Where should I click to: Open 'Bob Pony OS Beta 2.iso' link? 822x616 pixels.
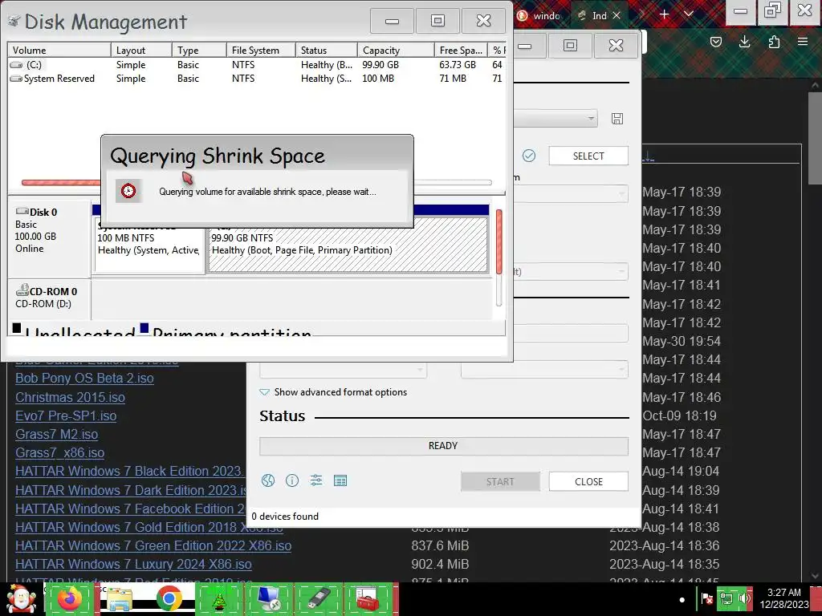pos(84,379)
